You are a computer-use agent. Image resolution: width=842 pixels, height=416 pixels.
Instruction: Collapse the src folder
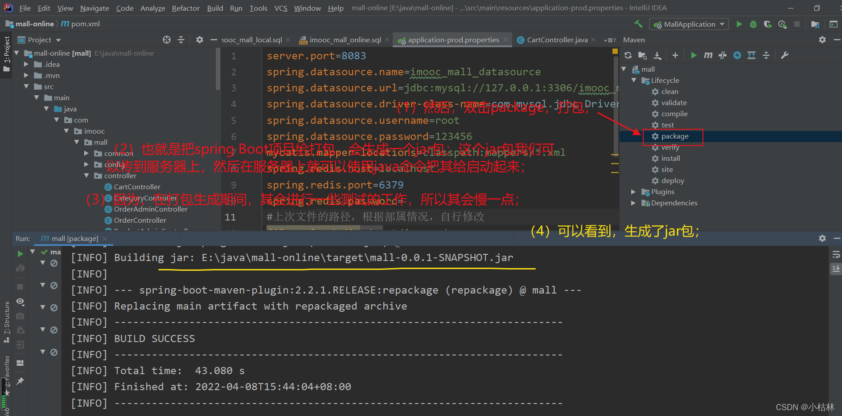[26, 87]
